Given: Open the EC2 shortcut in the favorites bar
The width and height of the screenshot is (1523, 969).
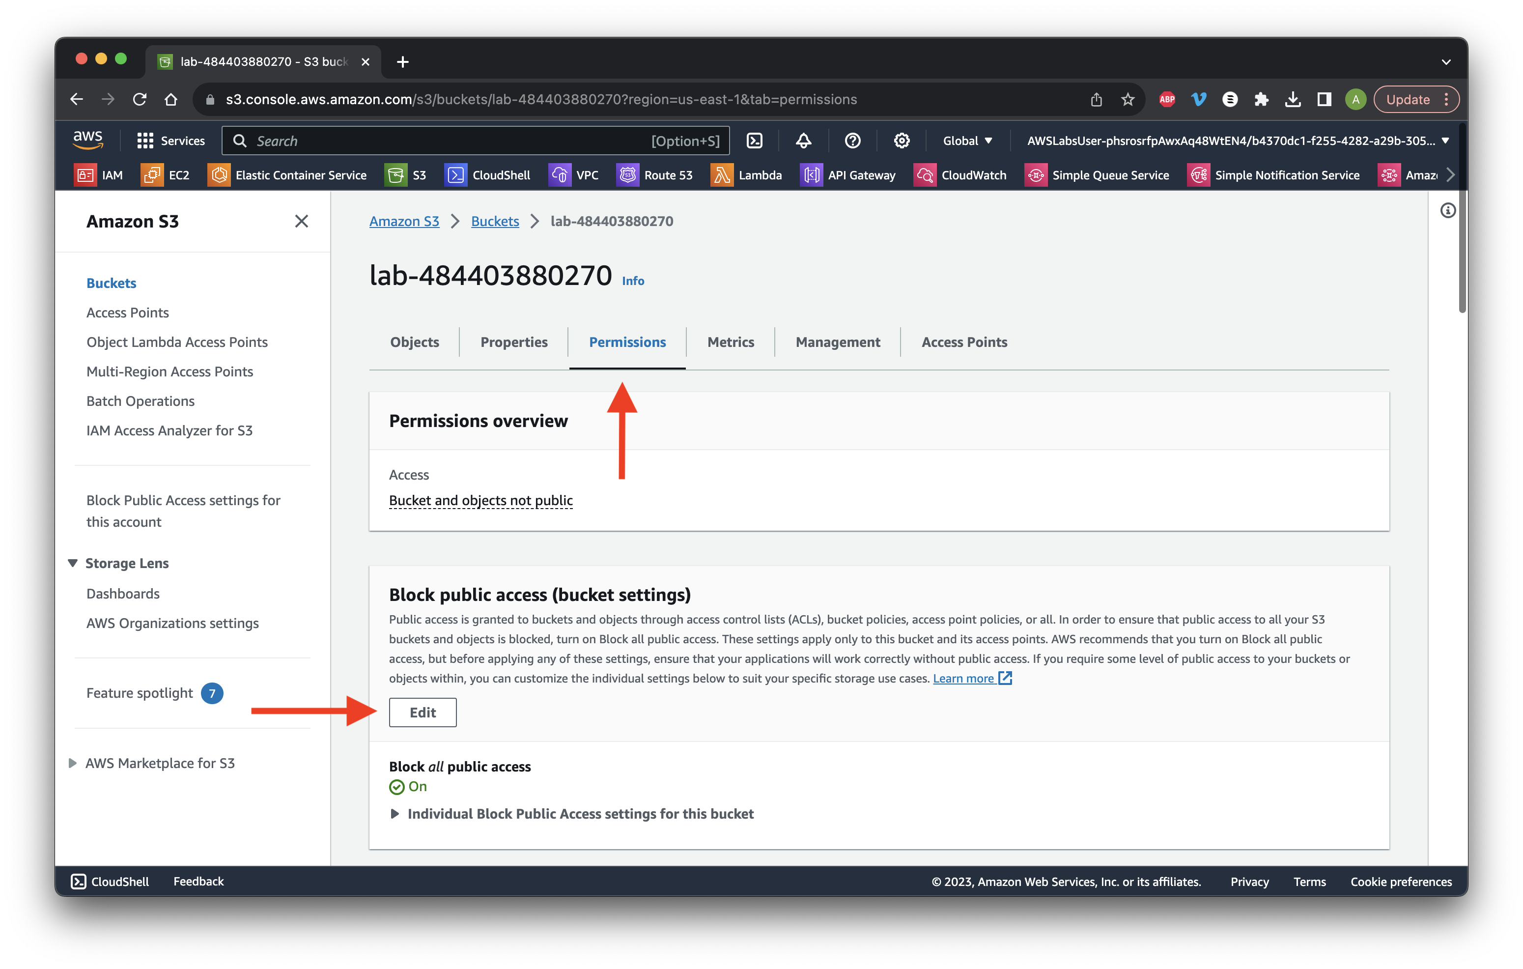Looking at the screenshot, I should tap(165, 175).
